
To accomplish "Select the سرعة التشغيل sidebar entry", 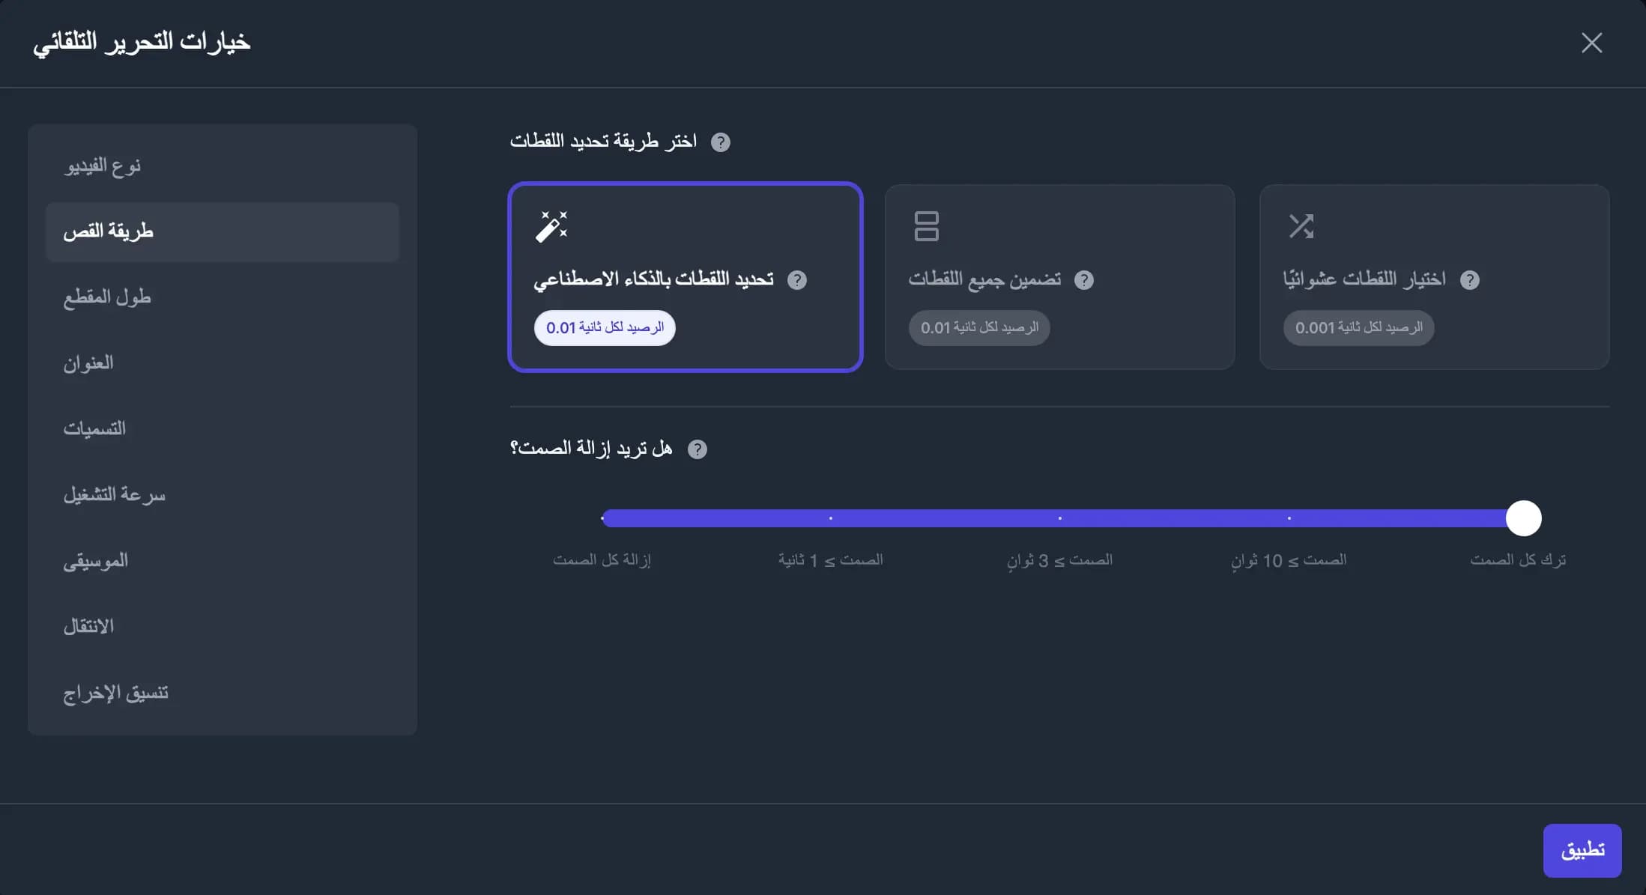I will click(223, 494).
